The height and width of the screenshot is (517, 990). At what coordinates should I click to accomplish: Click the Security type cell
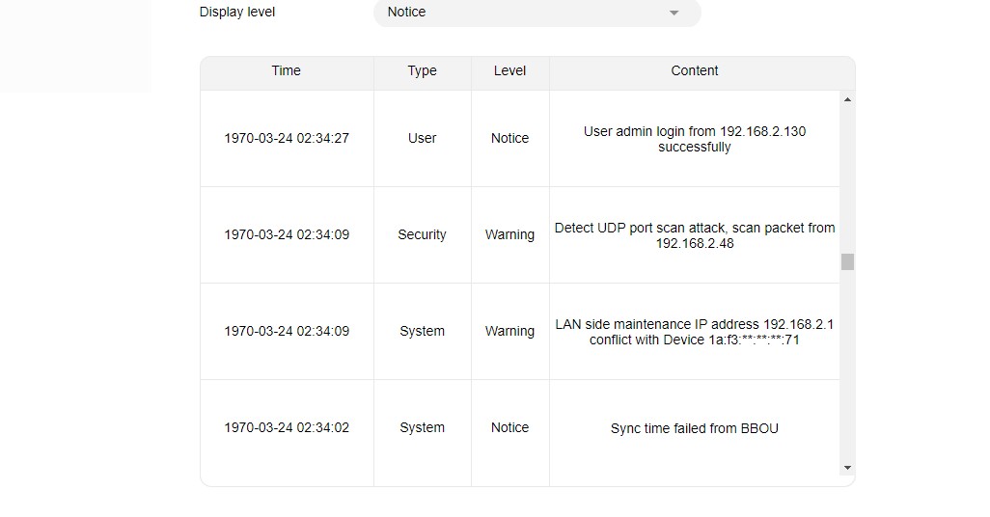(422, 235)
